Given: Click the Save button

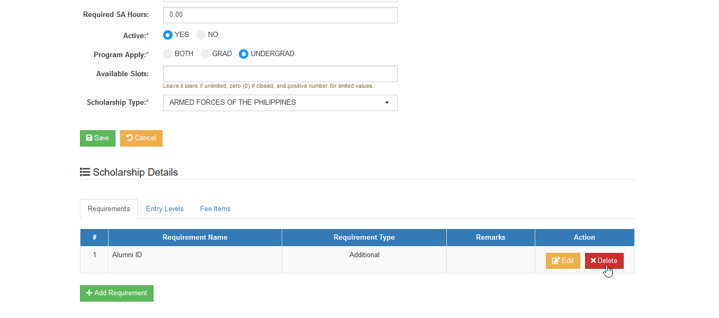Looking at the screenshot, I should coord(97,138).
